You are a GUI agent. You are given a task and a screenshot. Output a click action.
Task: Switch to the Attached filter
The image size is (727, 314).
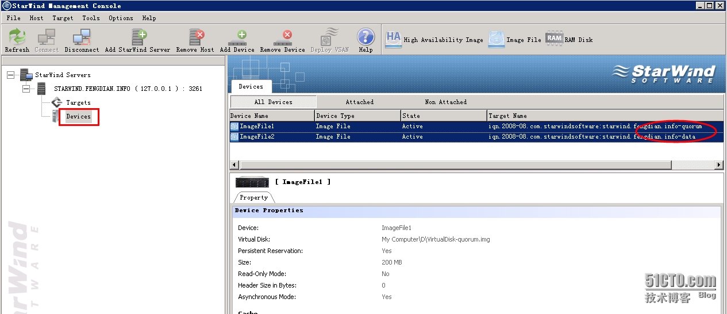point(360,102)
